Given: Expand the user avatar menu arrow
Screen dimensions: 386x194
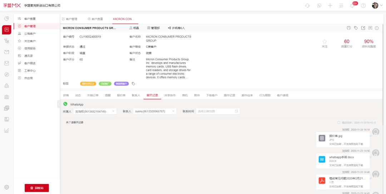Looking at the screenshot, I should click(381, 6).
